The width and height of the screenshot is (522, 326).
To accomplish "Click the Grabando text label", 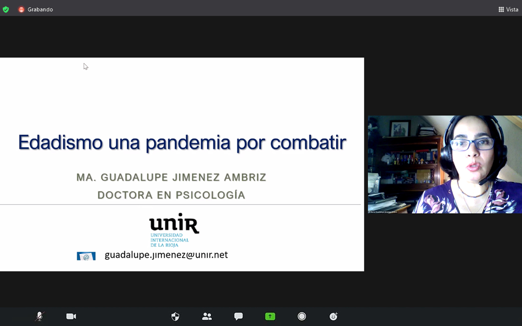I will click(40, 9).
